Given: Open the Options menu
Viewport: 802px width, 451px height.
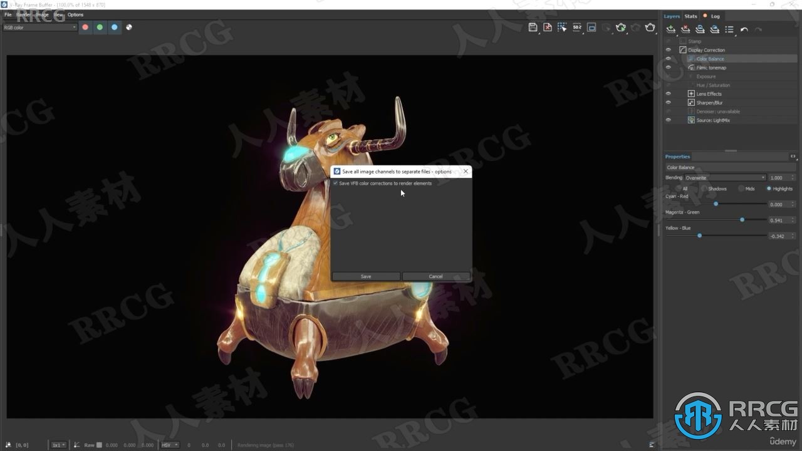Looking at the screenshot, I should click(x=75, y=14).
